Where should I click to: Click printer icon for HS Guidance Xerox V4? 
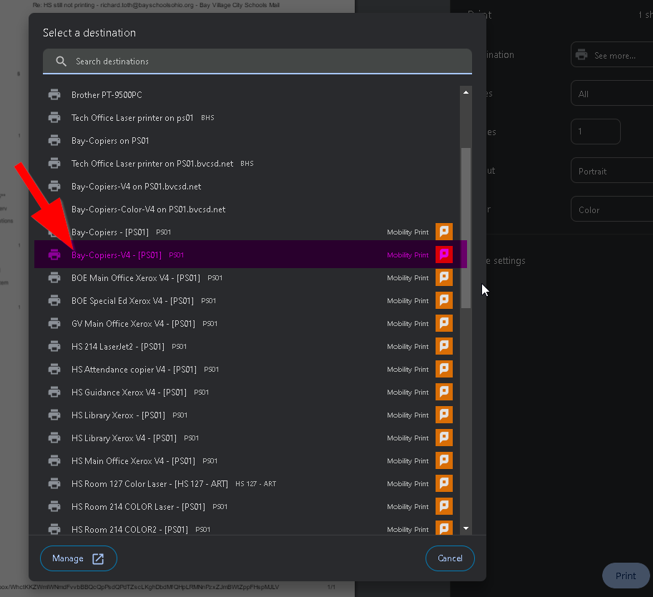coord(54,393)
